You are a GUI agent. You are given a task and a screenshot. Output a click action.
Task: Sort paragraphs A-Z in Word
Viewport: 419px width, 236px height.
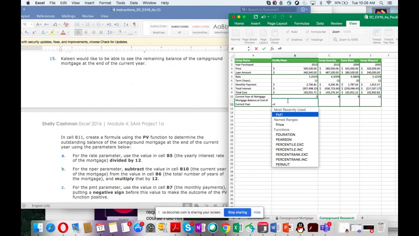click(x=126, y=25)
